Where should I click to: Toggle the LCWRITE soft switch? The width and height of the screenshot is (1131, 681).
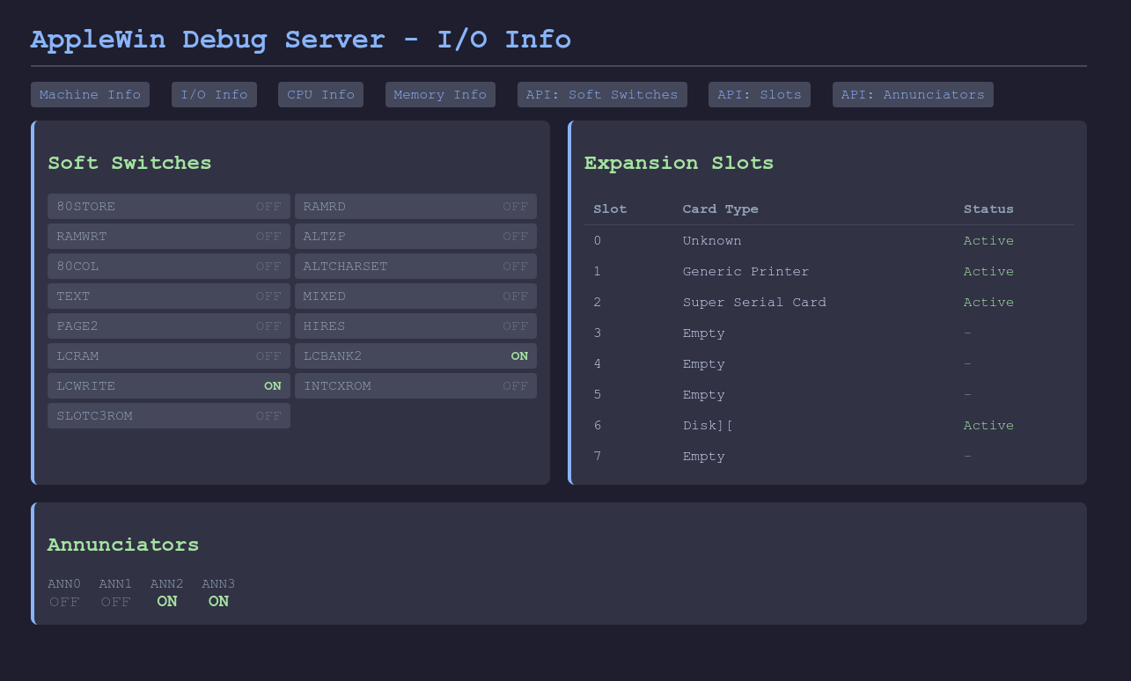(168, 386)
